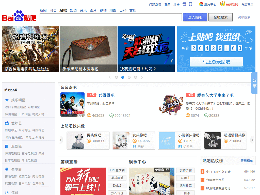Switch to the 网页 tab

tap(53, 10)
